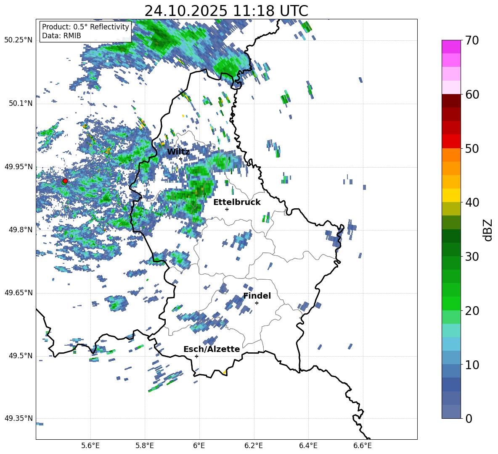The width and height of the screenshot is (498, 454).
Task: Click the Wiltz station cross marker
Action: (181, 159)
